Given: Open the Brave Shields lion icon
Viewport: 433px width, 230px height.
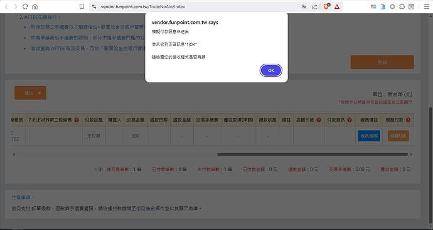Looking at the screenshot, I should pos(326,7).
